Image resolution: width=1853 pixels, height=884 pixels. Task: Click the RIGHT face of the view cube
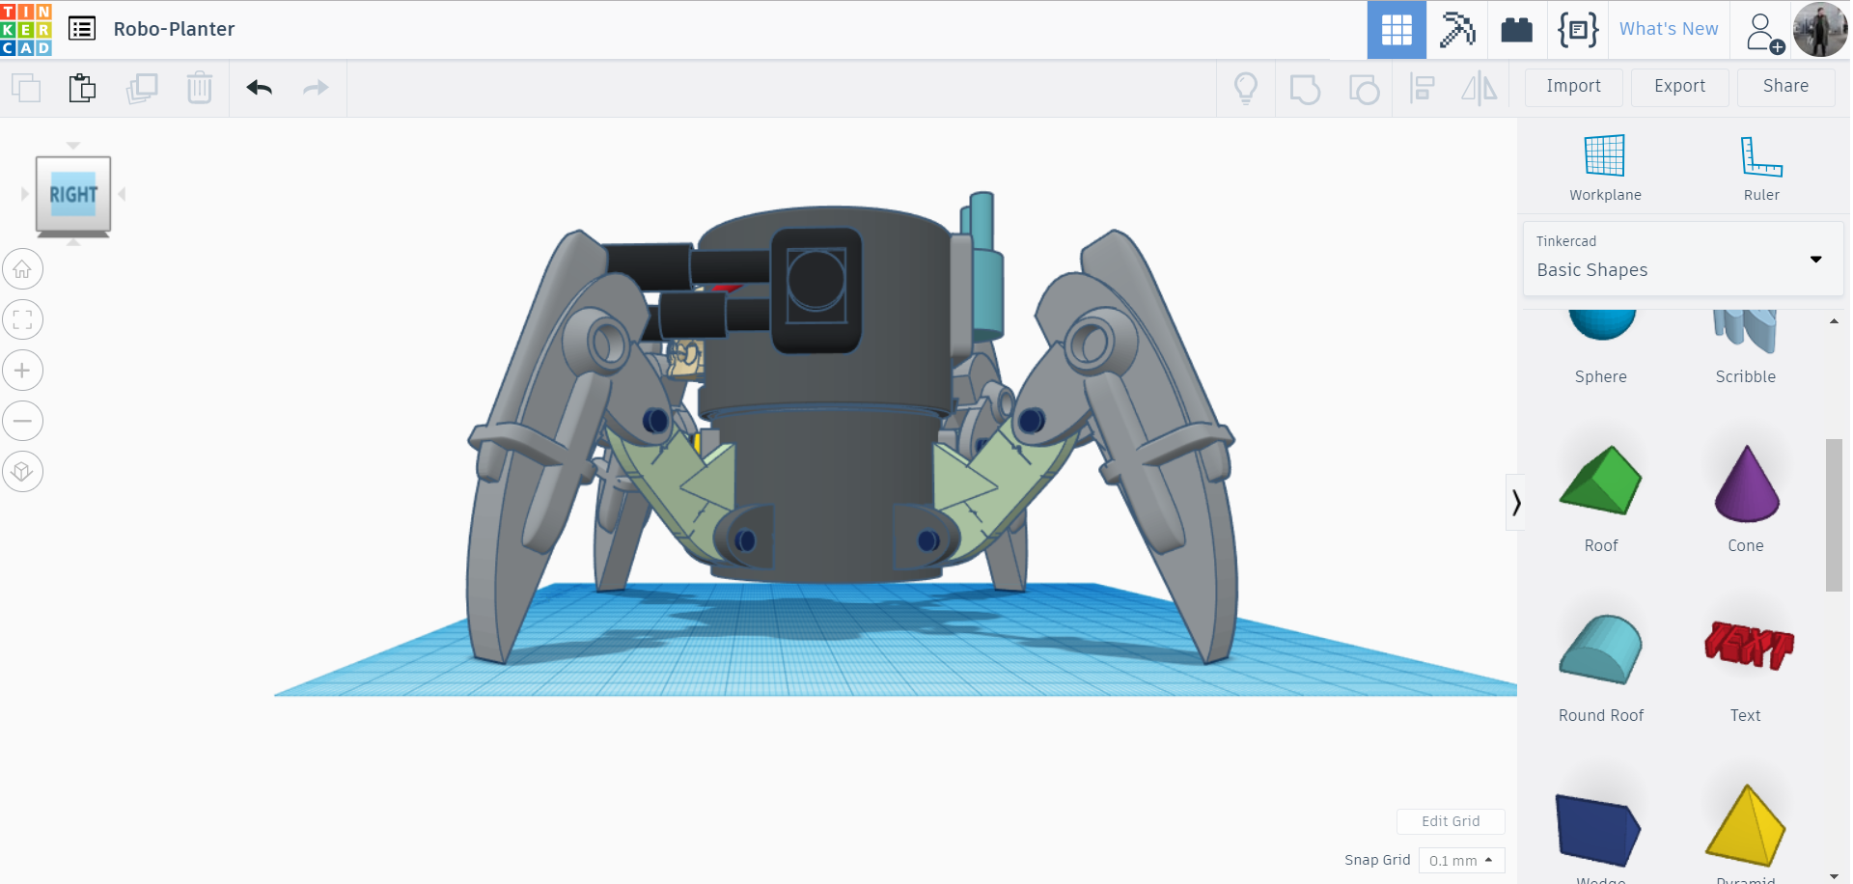[x=73, y=194]
